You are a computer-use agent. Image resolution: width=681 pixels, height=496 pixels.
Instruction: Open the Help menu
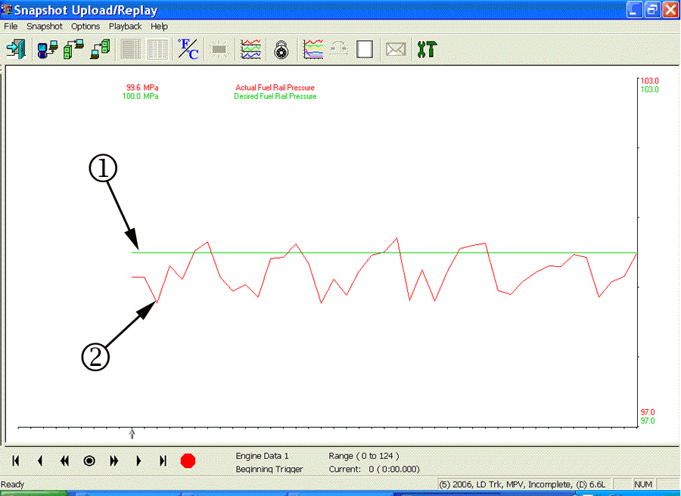coord(159,26)
